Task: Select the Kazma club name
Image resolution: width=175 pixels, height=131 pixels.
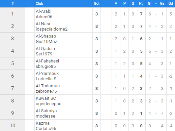Action: pyautogui.click(x=42, y=123)
